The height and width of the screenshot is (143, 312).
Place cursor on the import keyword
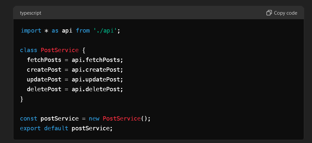[31, 31]
